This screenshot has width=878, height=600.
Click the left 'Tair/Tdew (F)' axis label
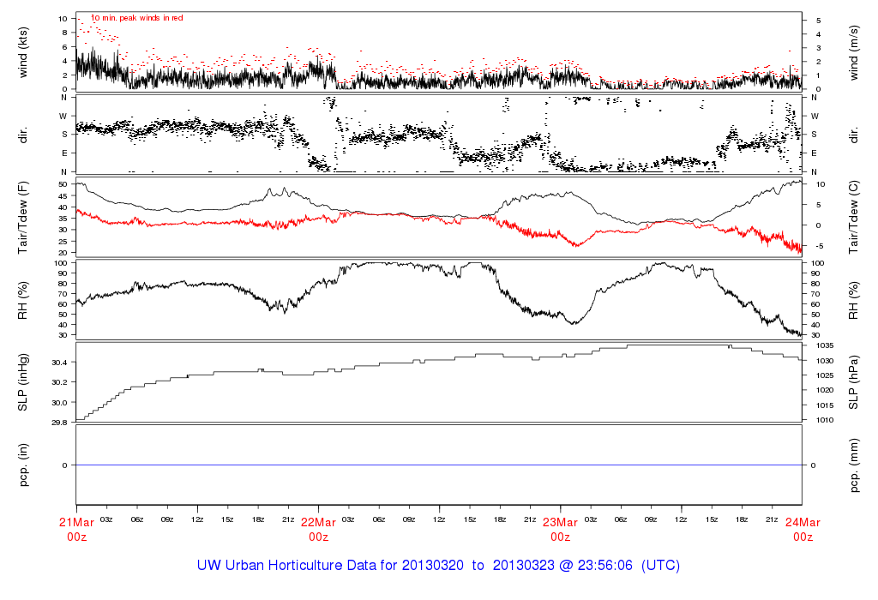coord(23,218)
